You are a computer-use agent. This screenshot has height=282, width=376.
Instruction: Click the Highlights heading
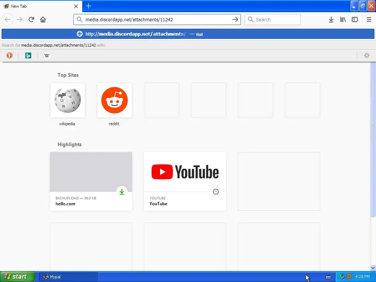pyautogui.click(x=69, y=144)
